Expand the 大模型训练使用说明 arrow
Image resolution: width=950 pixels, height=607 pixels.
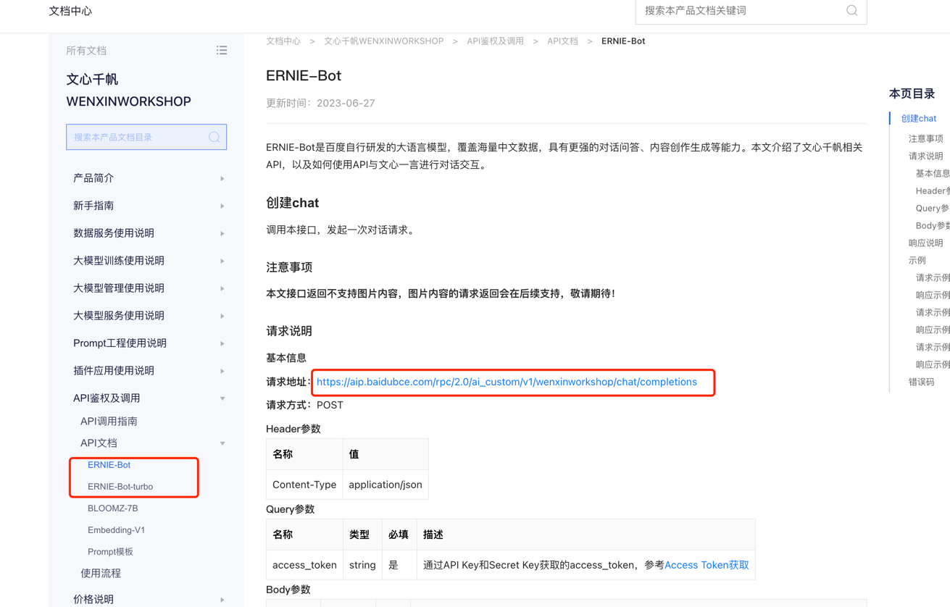[222, 261]
